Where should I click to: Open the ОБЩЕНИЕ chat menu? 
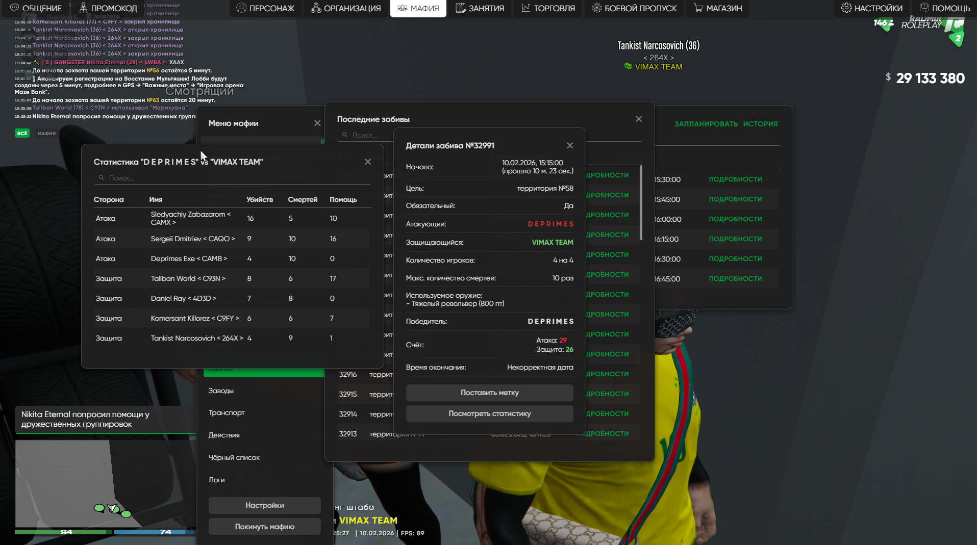coord(36,8)
